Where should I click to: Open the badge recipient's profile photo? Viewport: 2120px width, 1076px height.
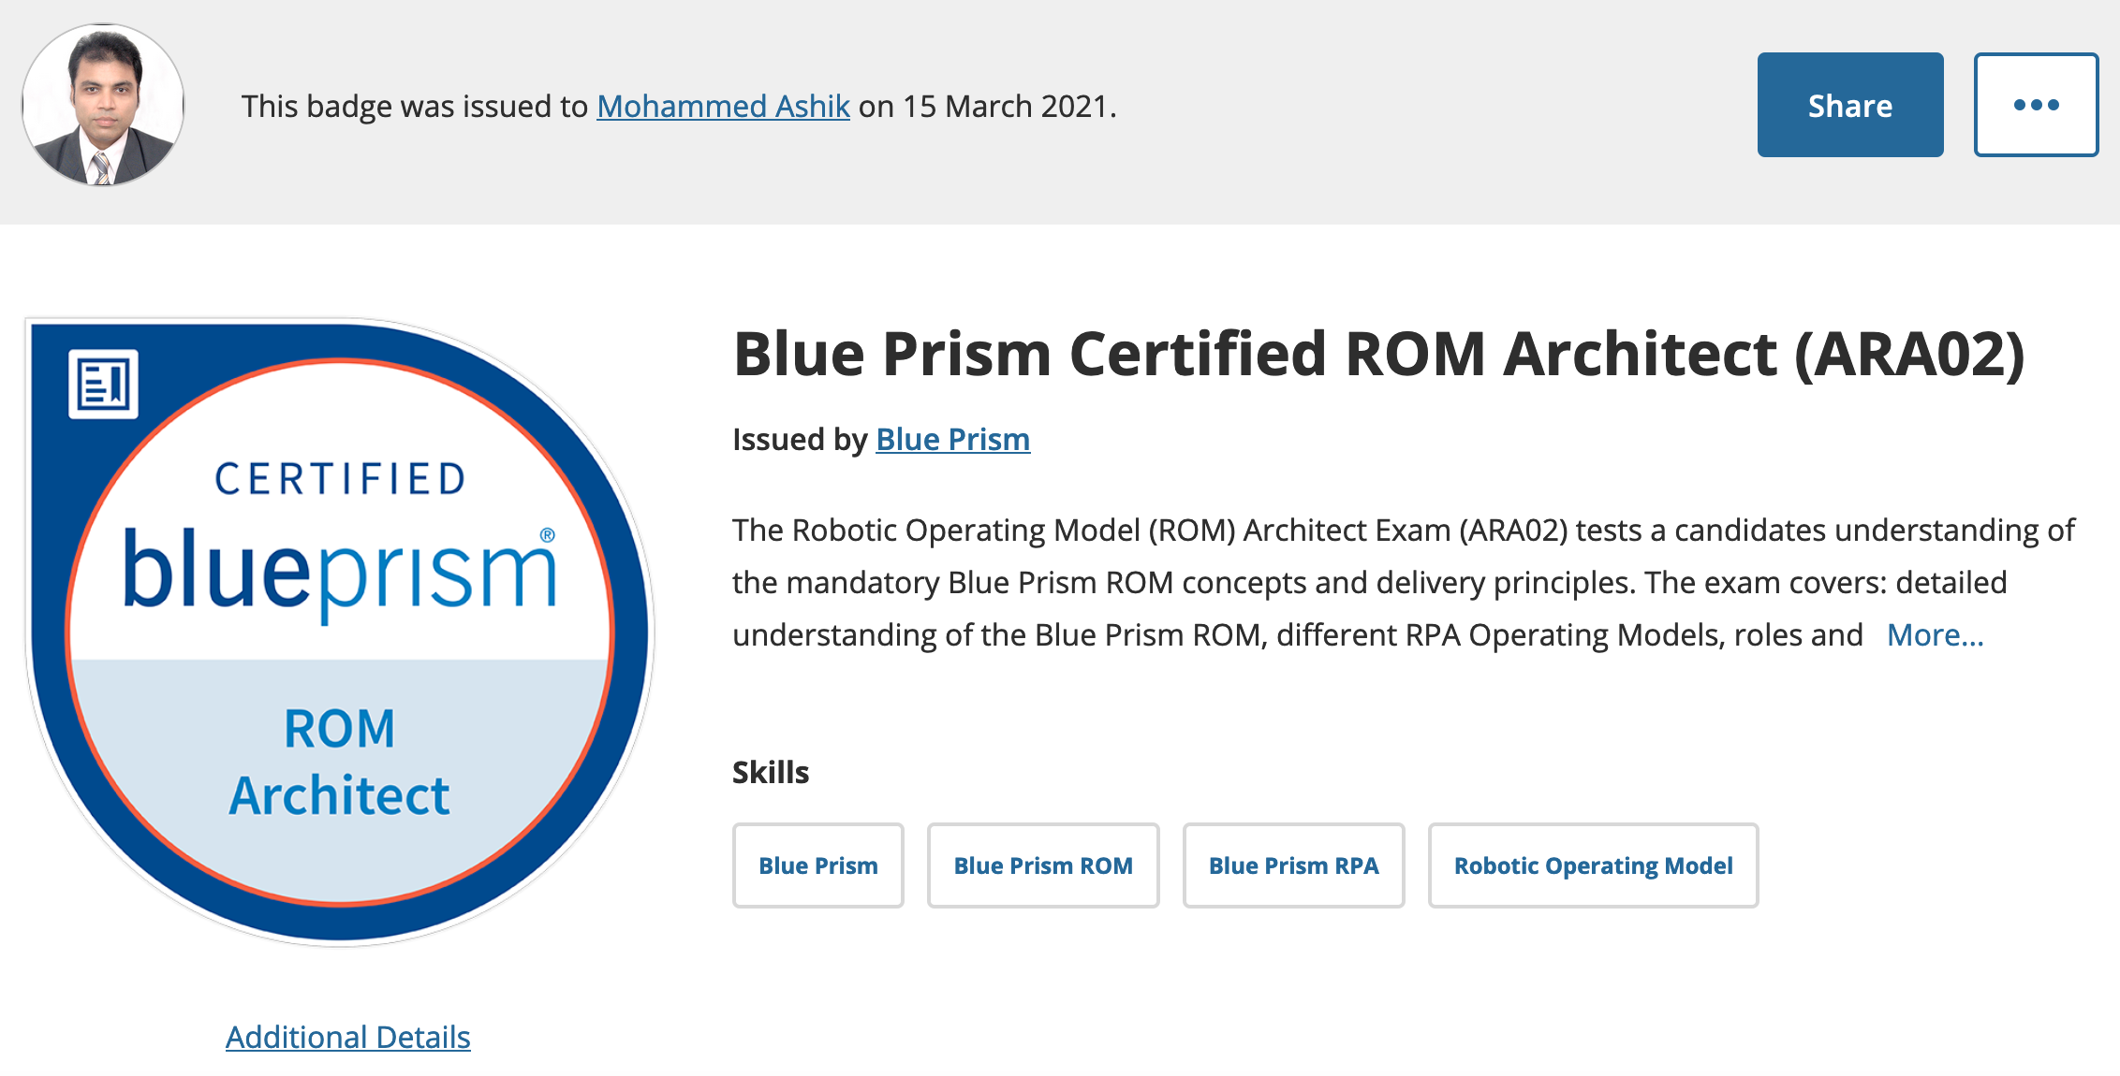click(103, 105)
